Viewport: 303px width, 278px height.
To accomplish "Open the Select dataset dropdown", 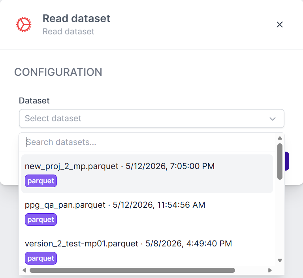I will (x=152, y=118).
